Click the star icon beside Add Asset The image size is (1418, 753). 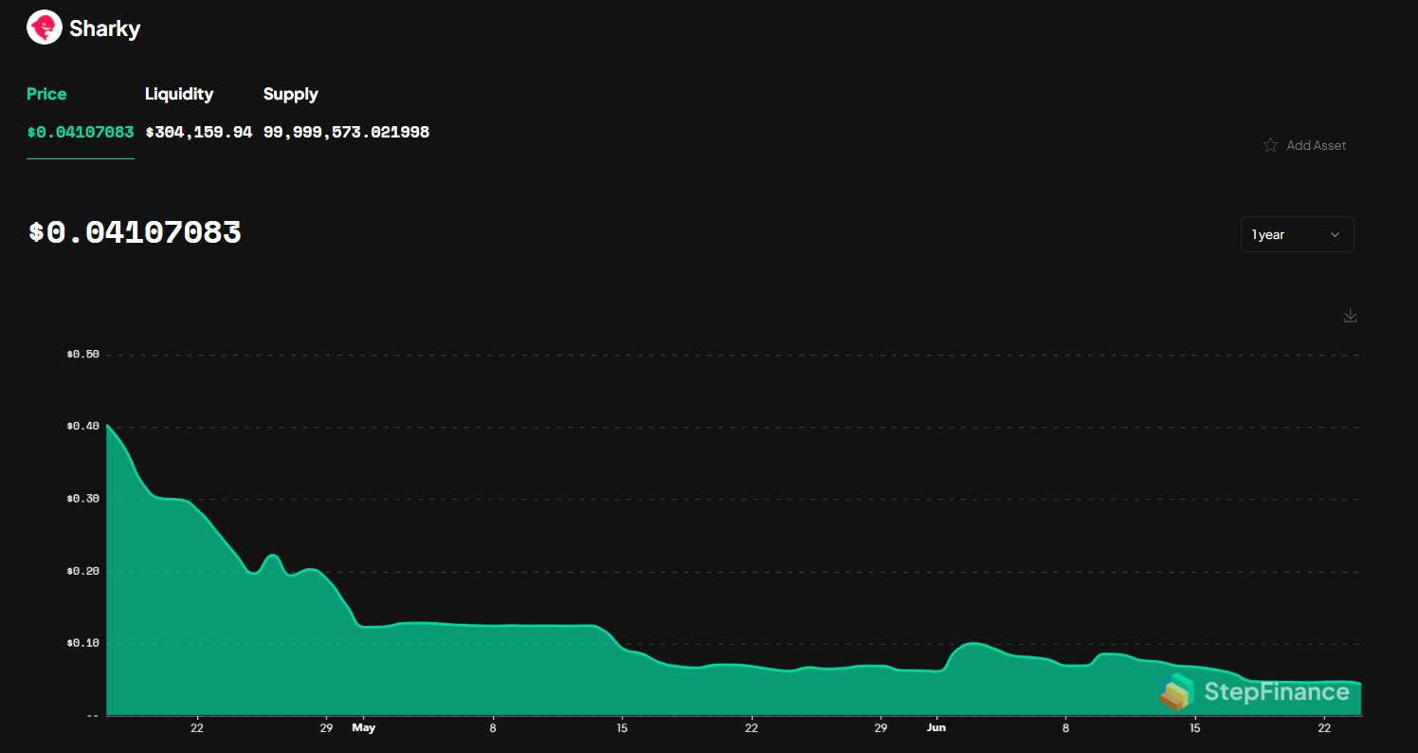click(x=1270, y=144)
